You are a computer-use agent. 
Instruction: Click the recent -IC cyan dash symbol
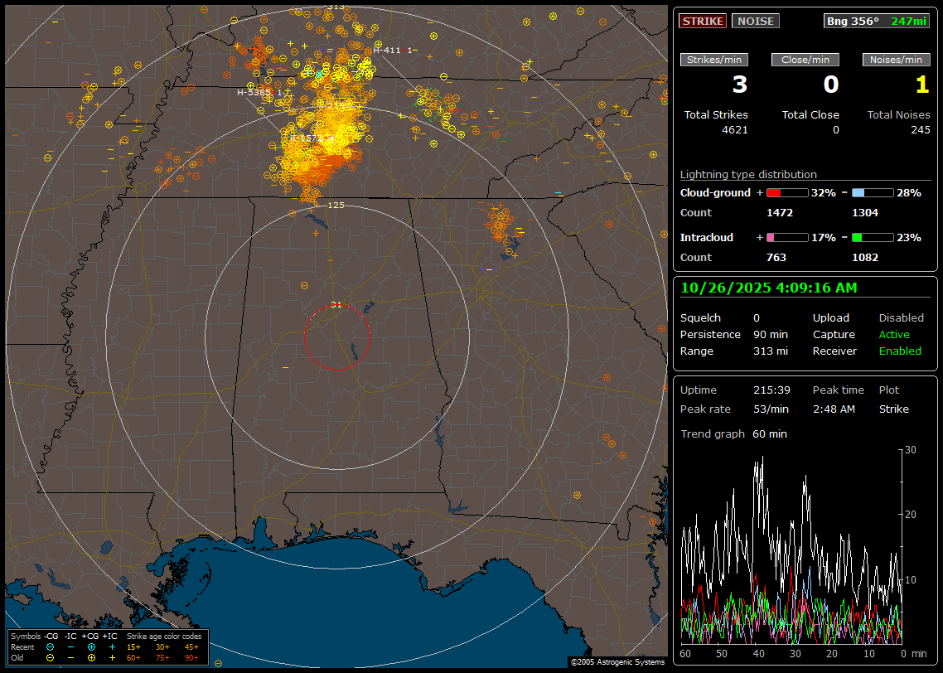click(70, 646)
